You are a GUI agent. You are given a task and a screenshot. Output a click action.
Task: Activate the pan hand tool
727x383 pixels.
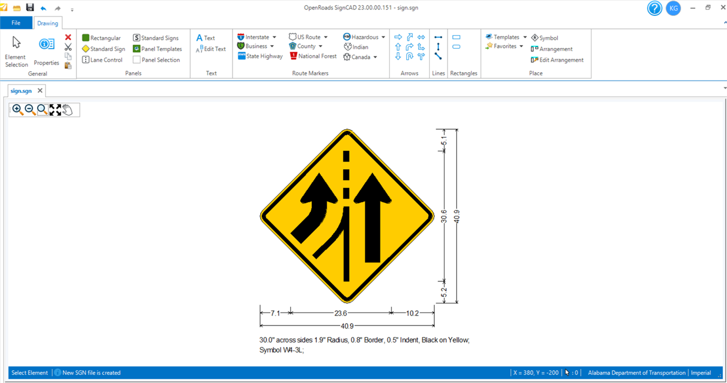pos(68,110)
